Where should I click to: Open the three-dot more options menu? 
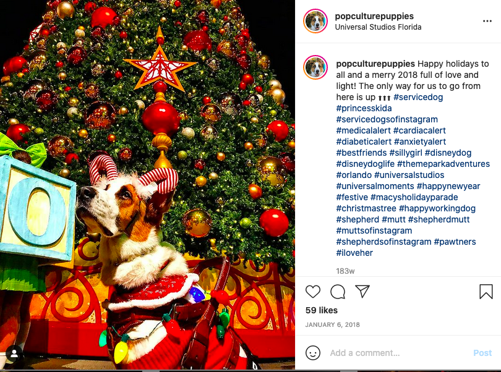(x=487, y=21)
